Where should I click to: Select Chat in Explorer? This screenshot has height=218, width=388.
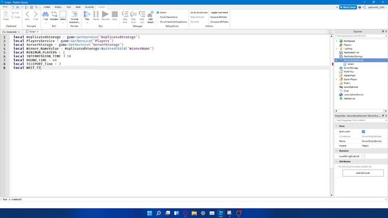click(346, 91)
